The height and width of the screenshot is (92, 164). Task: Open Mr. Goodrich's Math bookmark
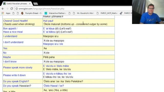[84, 13]
